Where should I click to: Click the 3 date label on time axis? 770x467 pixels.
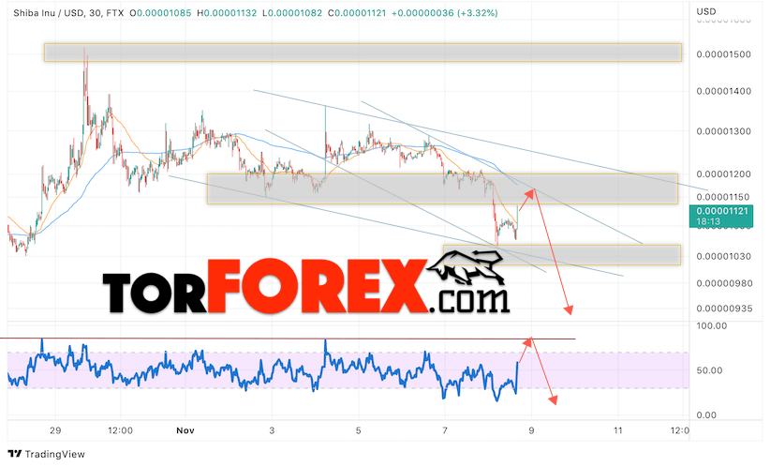[x=272, y=430]
